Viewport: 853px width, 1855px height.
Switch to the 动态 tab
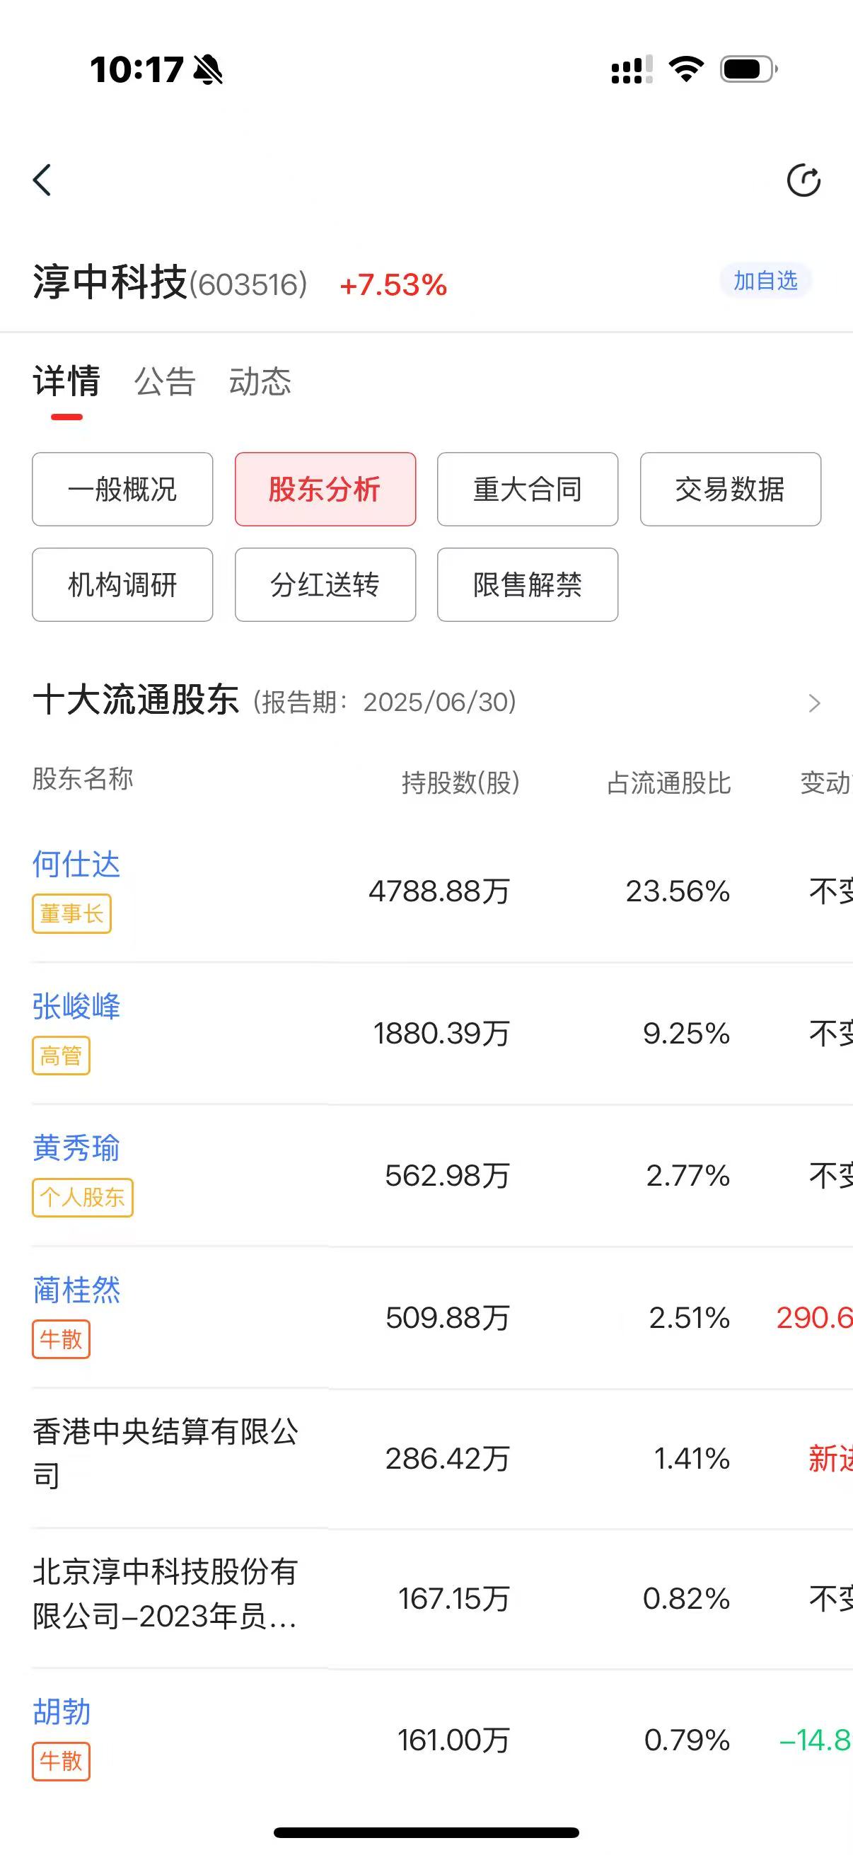(260, 381)
